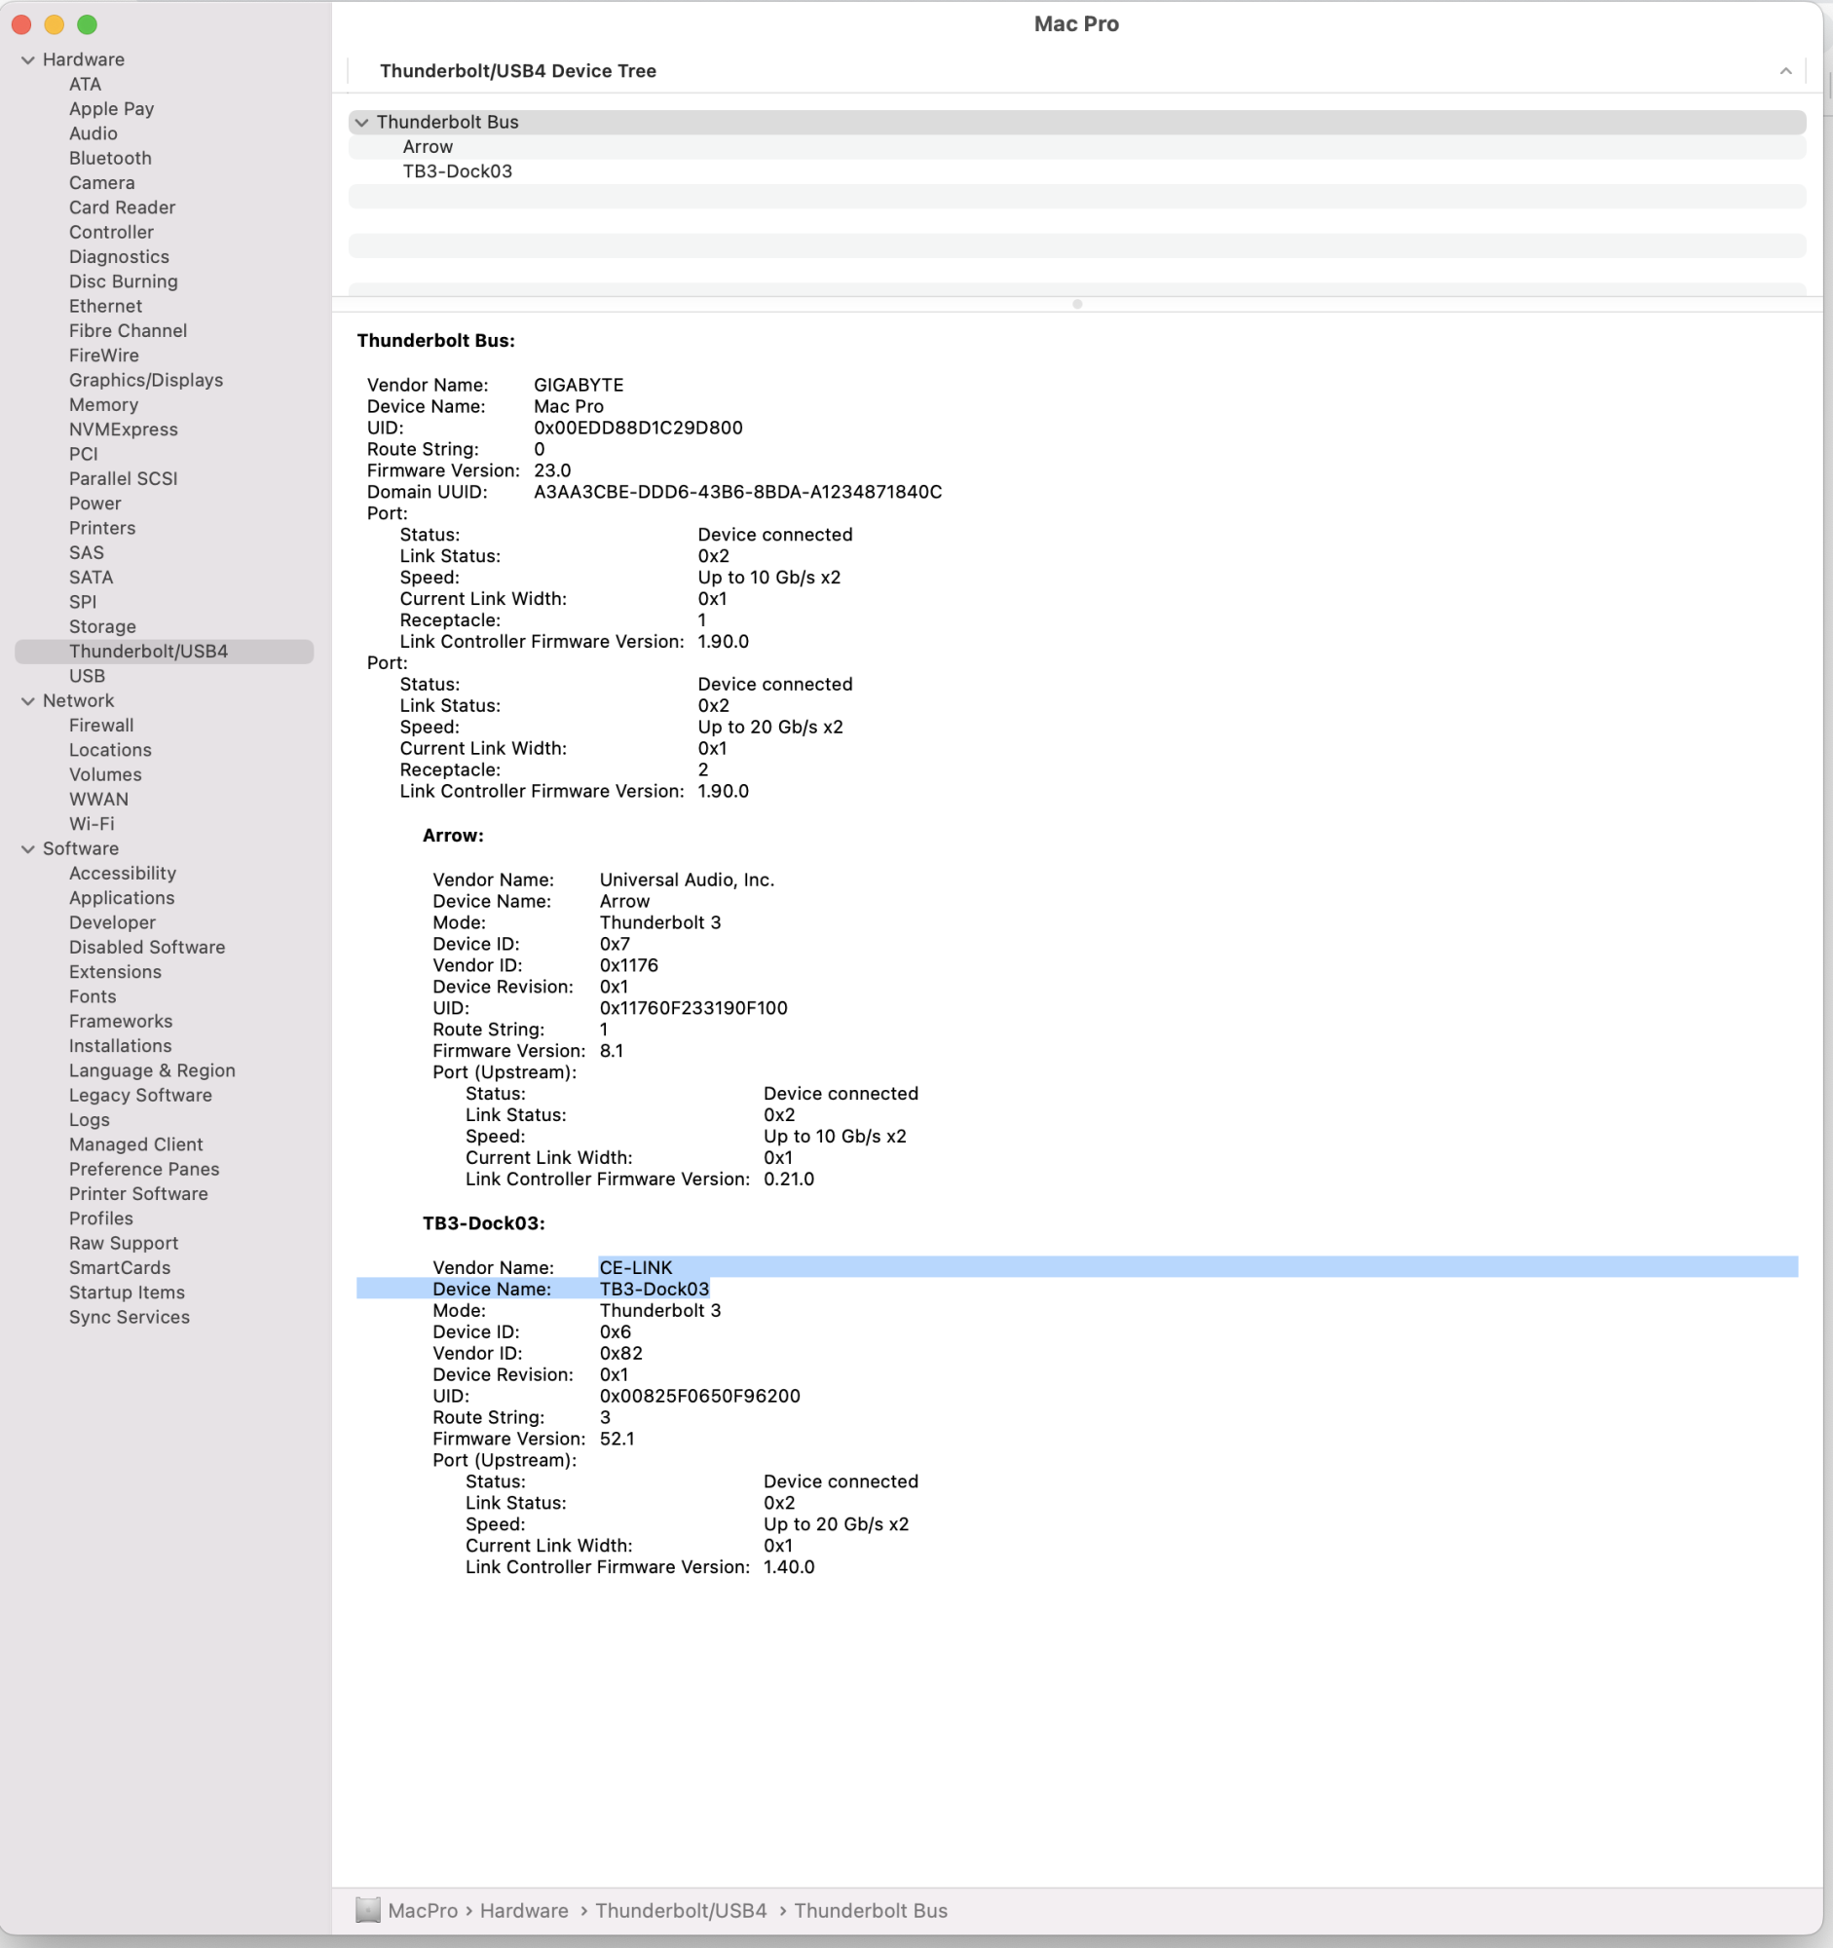
Task: Click the MacPro computer icon in path bar
Action: tap(367, 1909)
